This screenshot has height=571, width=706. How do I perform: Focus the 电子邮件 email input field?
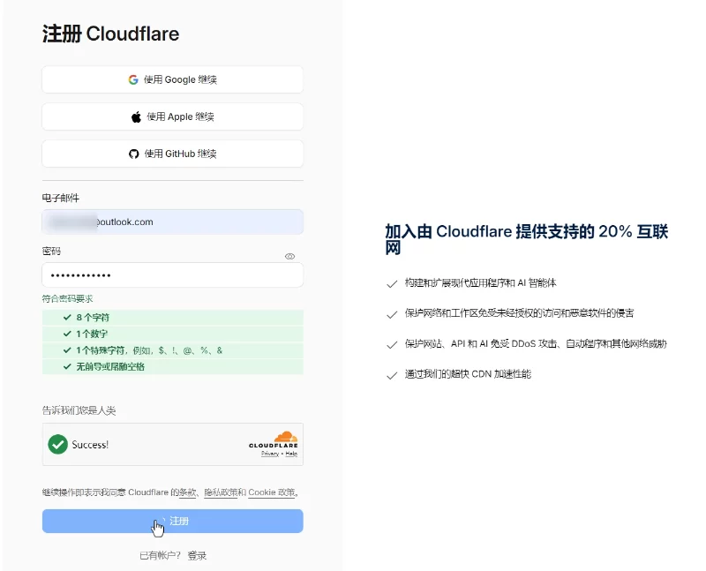coord(172,222)
